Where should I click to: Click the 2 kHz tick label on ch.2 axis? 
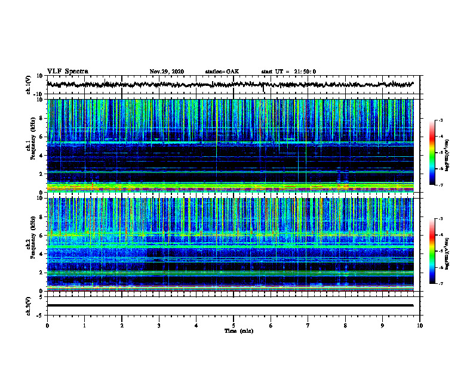[x=42, y=273]
